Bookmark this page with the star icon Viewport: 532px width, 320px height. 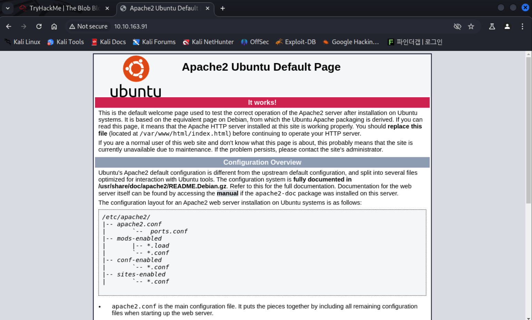[471, 27]
